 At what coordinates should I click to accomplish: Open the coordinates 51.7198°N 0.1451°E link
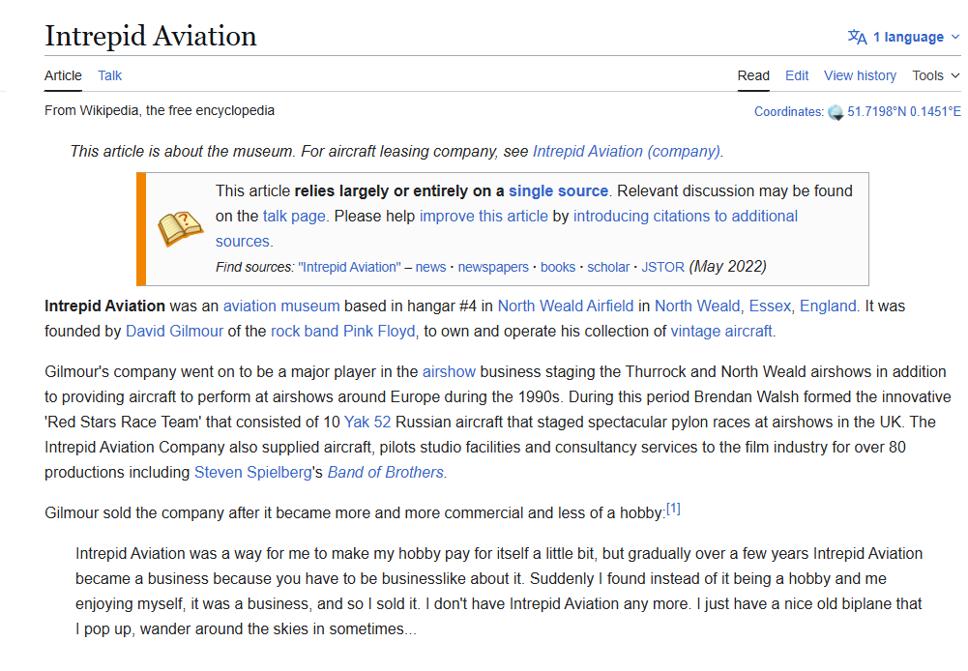coord(904,112)
